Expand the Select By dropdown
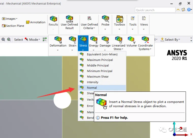 click(179, 40)
